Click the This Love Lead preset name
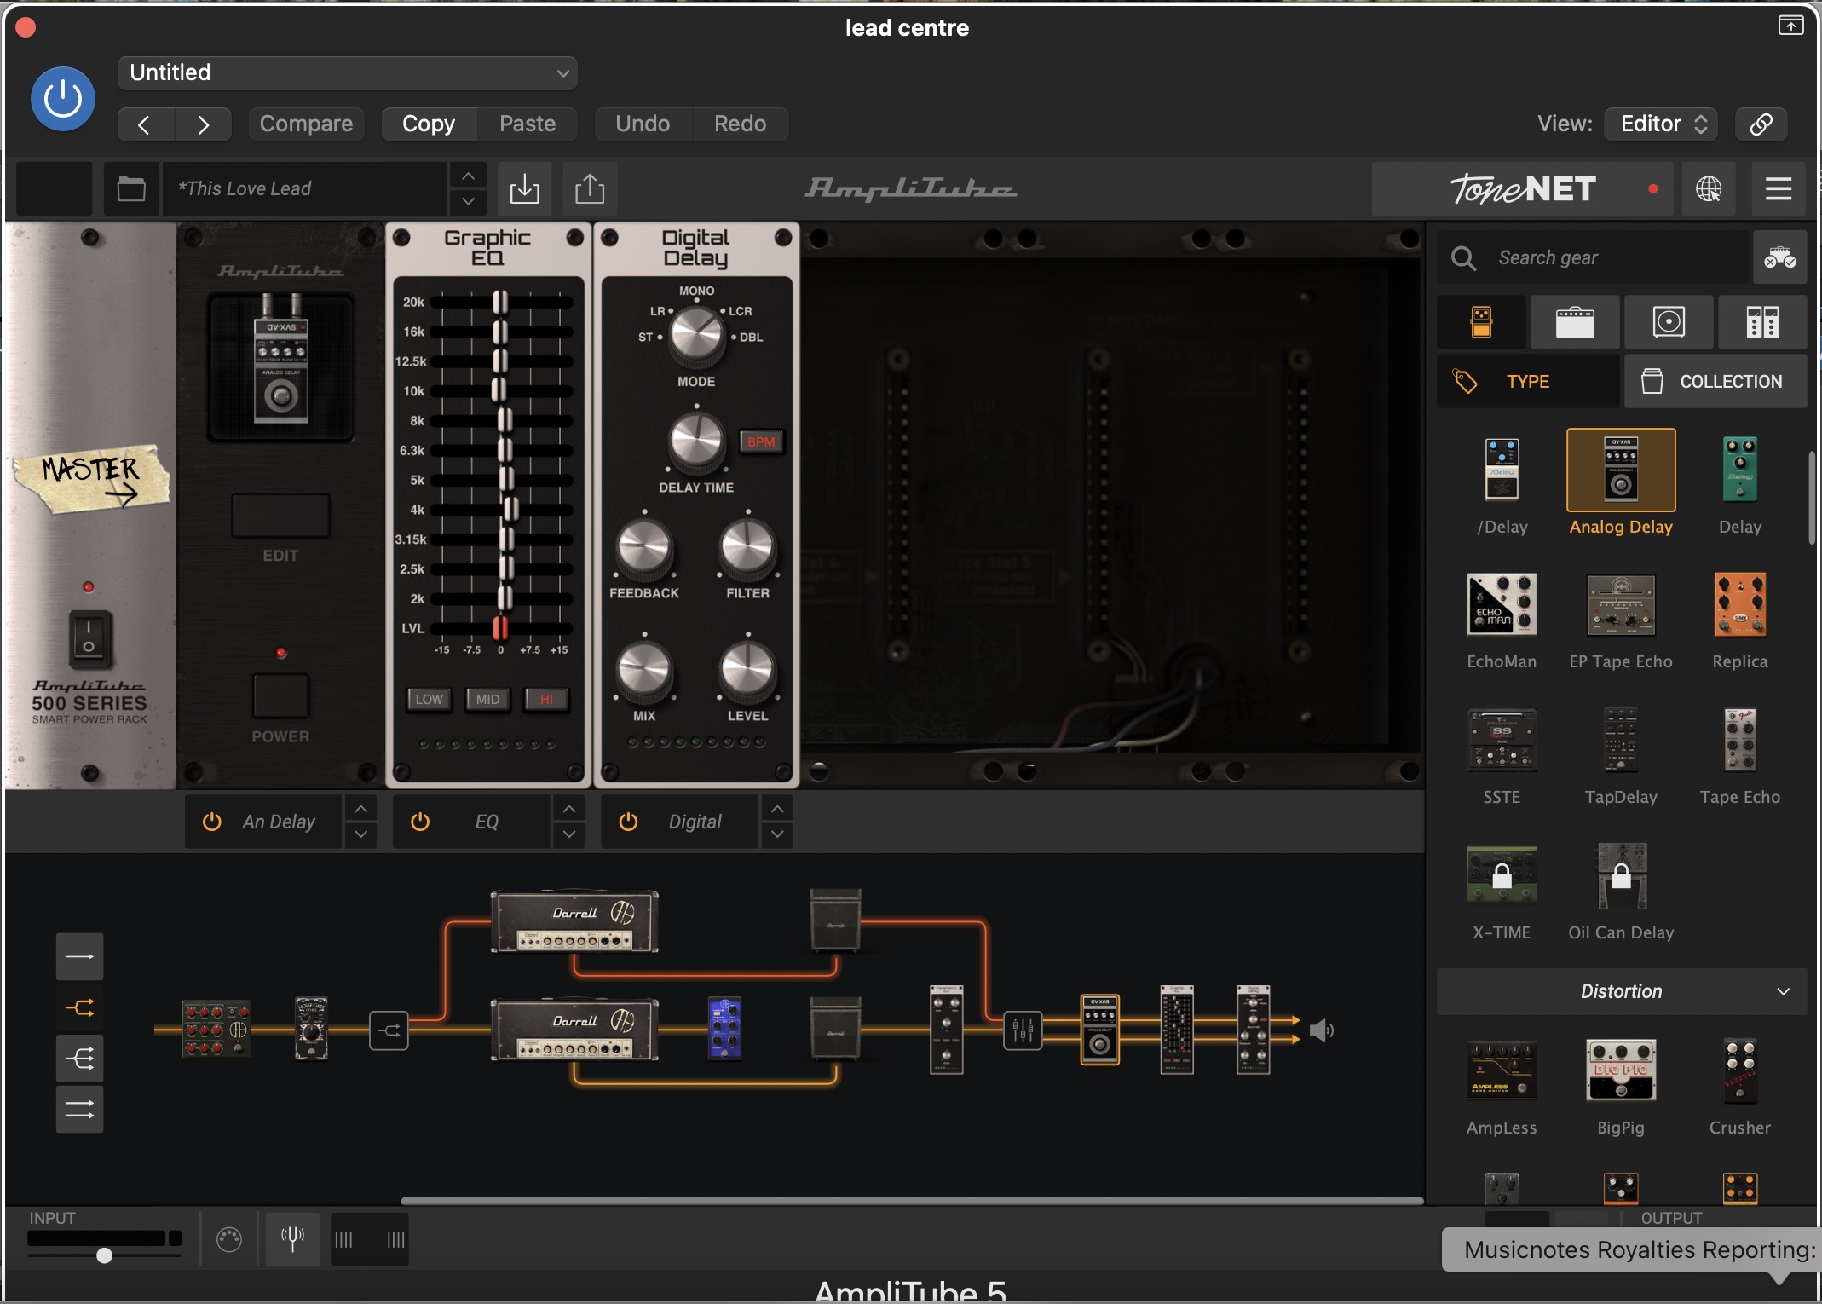 305,188
